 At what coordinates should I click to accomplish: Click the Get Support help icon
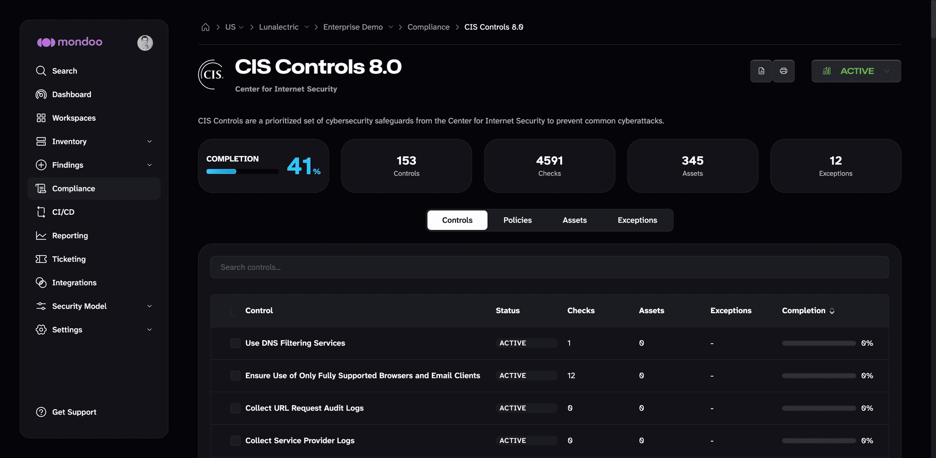[41, 412]
